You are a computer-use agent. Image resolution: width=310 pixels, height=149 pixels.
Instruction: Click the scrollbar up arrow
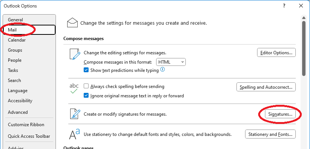[304, 18]
